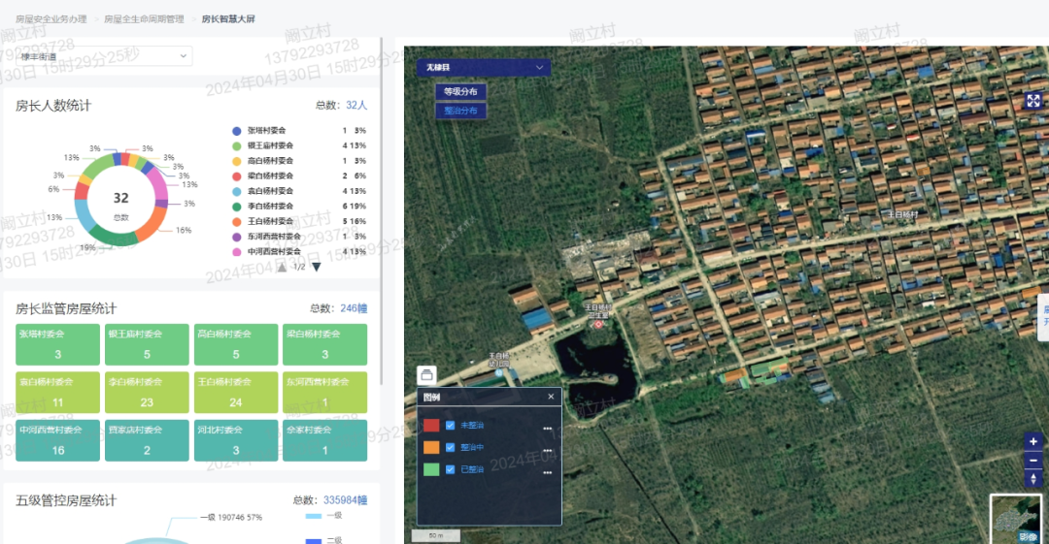Toggle fullscreen map view icon
The image size is (1049, 544).
pyautogui.click(x=1032, y=100)
